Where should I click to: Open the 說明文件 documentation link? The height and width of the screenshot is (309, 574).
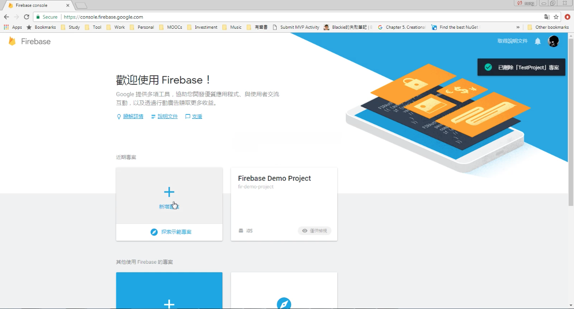tap(168, 117)
